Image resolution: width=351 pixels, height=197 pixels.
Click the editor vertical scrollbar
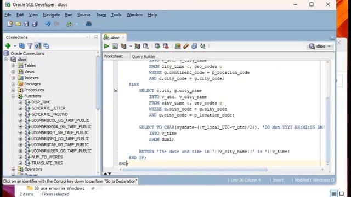[x=327, y=130]
